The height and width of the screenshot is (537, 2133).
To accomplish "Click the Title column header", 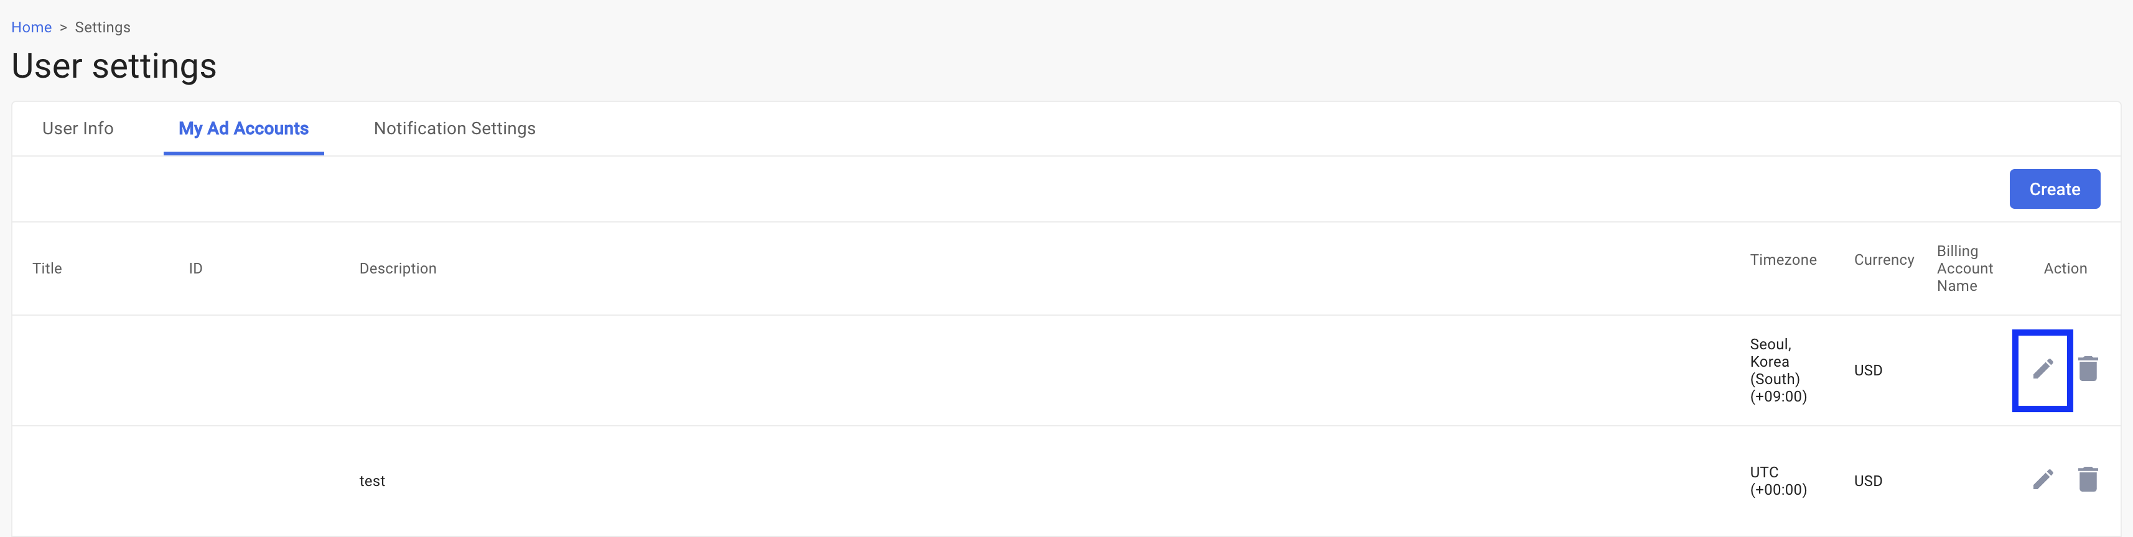I will [x=47, y=268].
